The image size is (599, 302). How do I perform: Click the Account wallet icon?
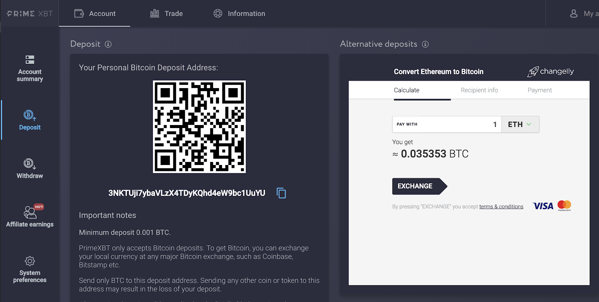coord(79,13)
